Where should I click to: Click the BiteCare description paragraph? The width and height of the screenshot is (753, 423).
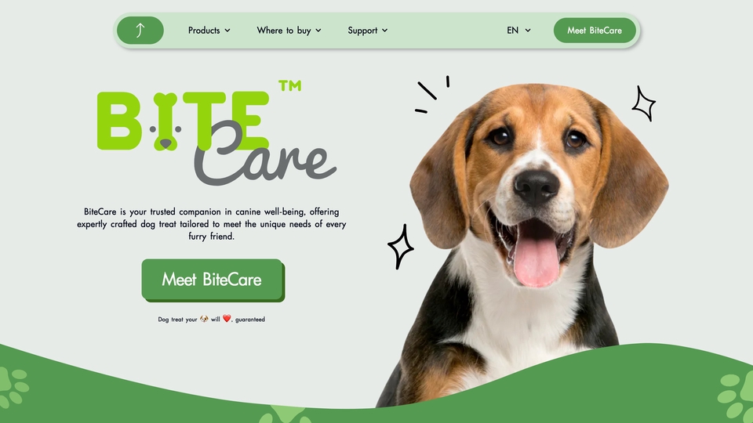211,224
